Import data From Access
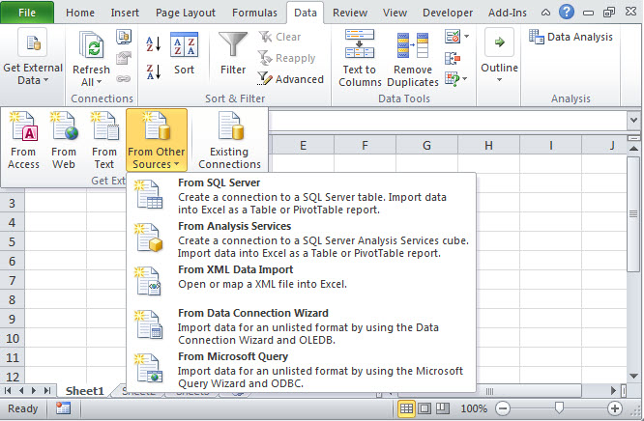The height and width of the screenshot is (421, 644). coord(23,140)
